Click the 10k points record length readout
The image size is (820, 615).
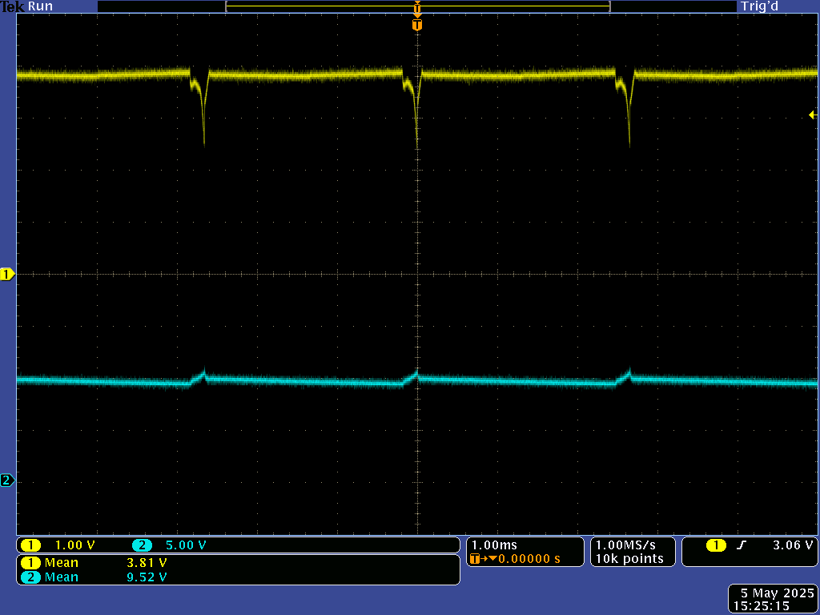tap(629, 558)
